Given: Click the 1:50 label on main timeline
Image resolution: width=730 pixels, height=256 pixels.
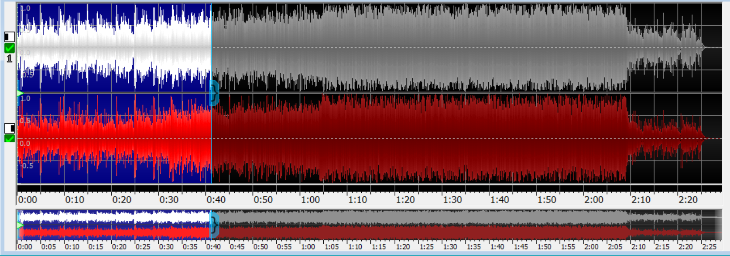Looking at the screenshot, I should coord(546,200).
